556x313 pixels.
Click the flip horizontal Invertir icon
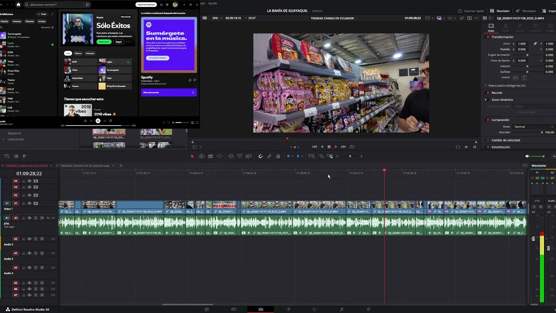tap(516, 77)
